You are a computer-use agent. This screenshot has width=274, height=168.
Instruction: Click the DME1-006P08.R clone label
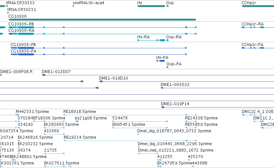coord(16,71)
